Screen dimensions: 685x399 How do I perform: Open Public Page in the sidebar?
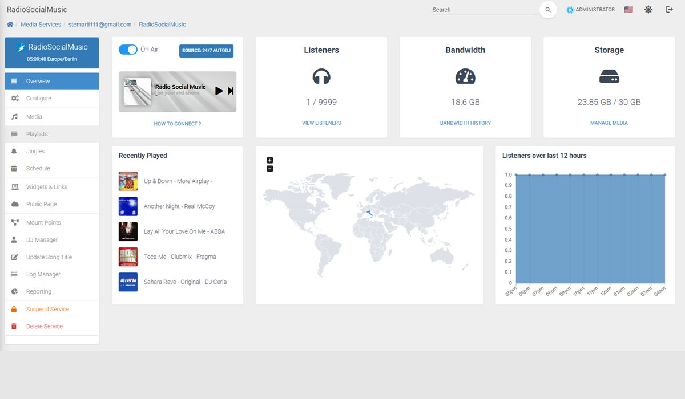pyautogui.click(x=52, y=204)
